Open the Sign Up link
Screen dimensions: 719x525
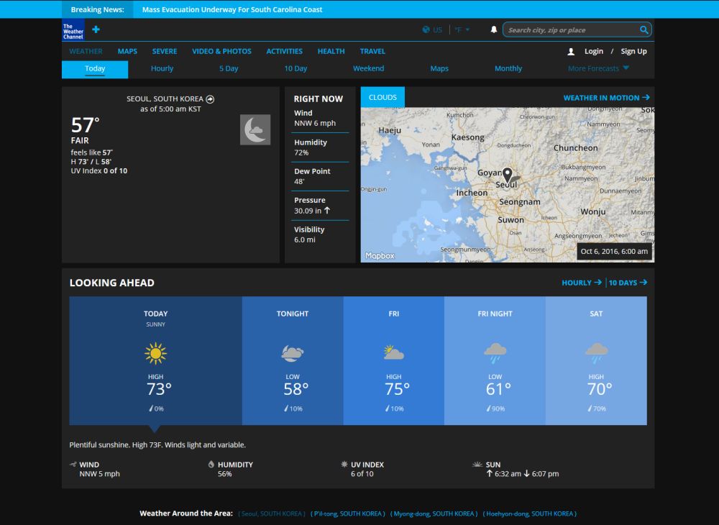[633, 51]
